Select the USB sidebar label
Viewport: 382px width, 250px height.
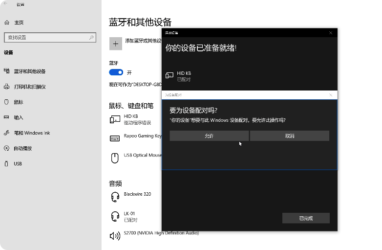click(18, 164)
